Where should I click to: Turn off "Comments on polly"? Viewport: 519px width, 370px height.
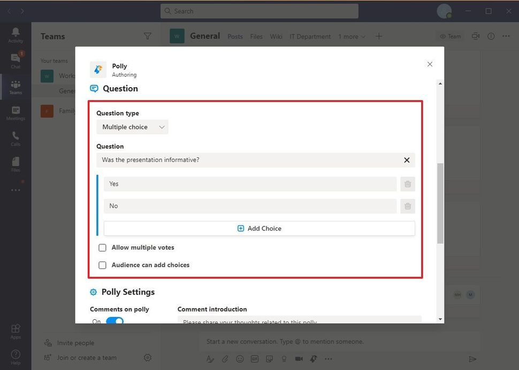pyautogui.click(x=114, y=321)
